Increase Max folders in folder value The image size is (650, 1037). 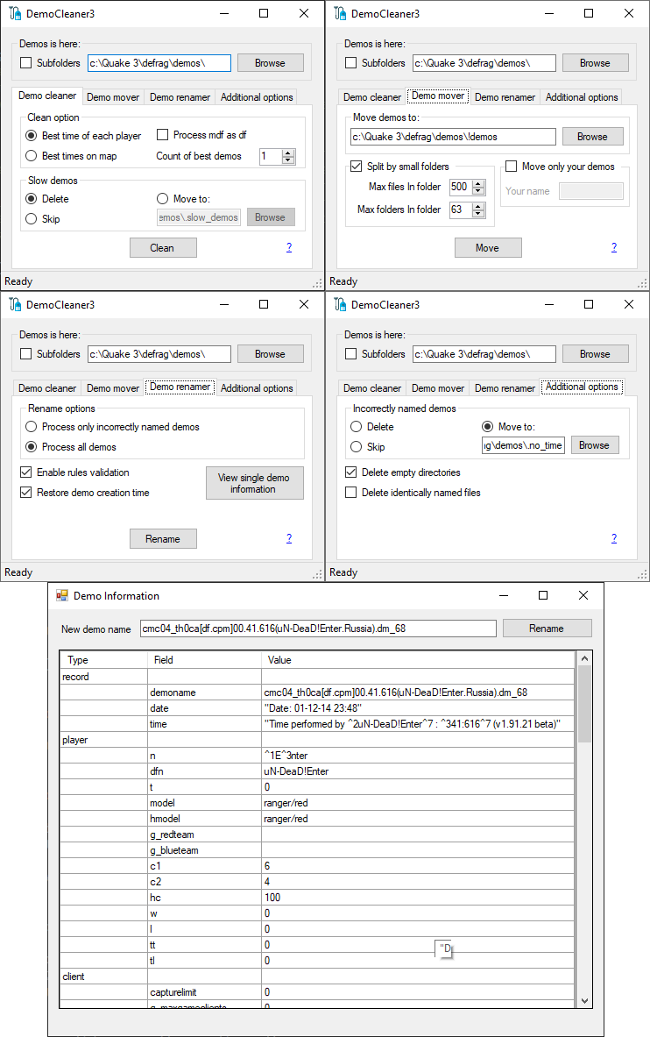click(478, 206)
